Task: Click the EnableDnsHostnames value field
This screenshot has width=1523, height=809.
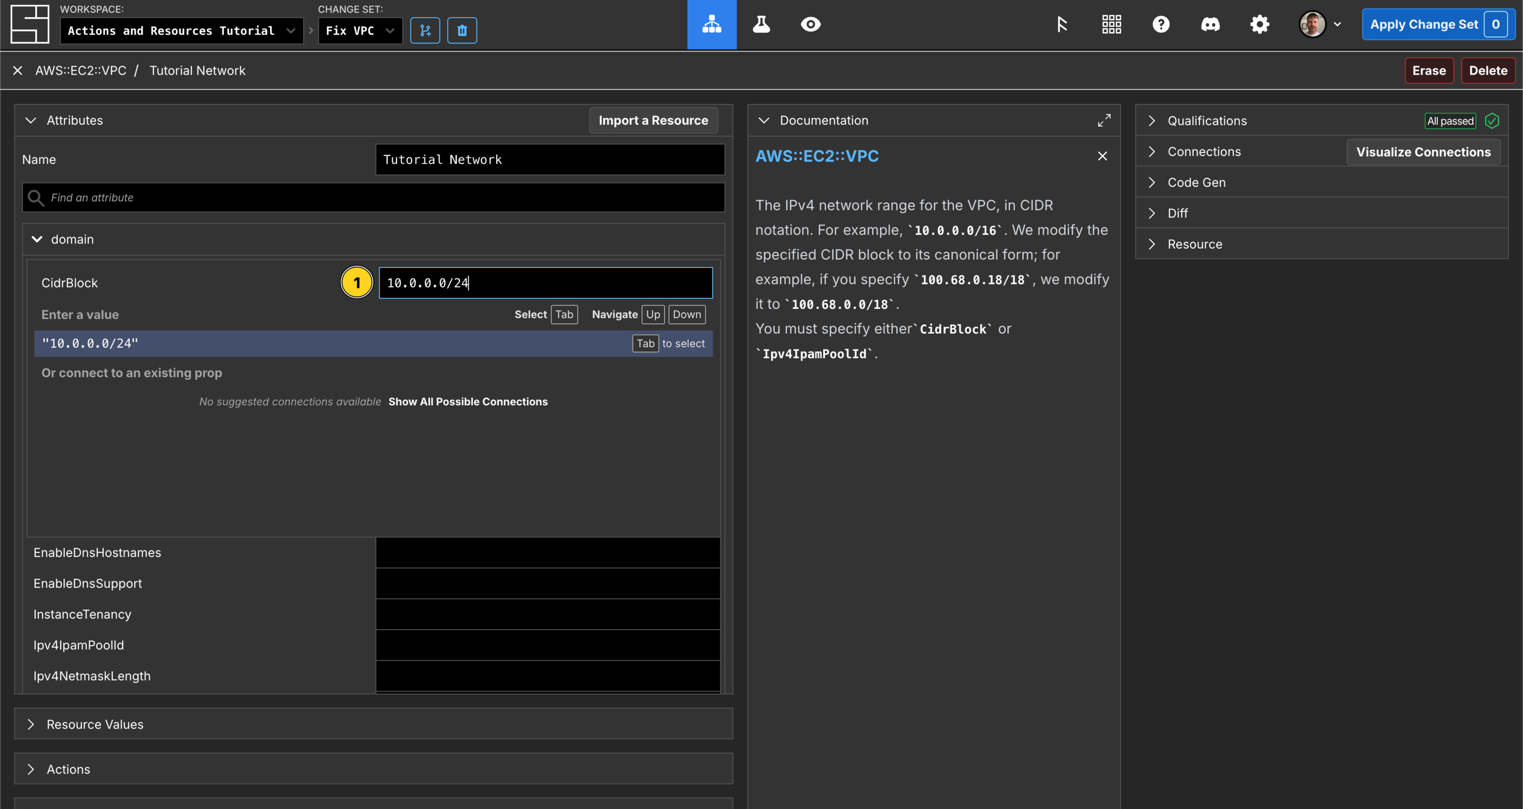Action: pyautogui.click(x=548, y=552)
